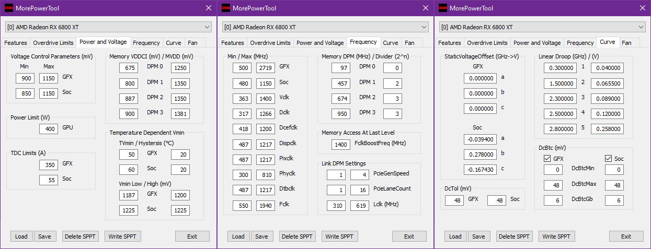Click Dclk min field 317
Screen dimensions: 651x249
click(x=242, y=114)
